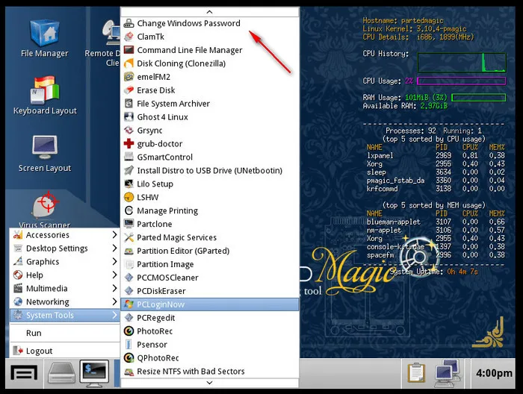Image resolution: width=523 pixels, height=394 pixels.
Task: Click the Graphics menu label
Action: coord(43,262)
